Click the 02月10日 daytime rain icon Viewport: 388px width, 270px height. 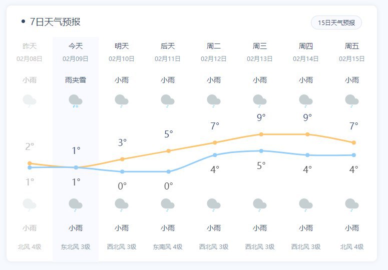(122, 100)
